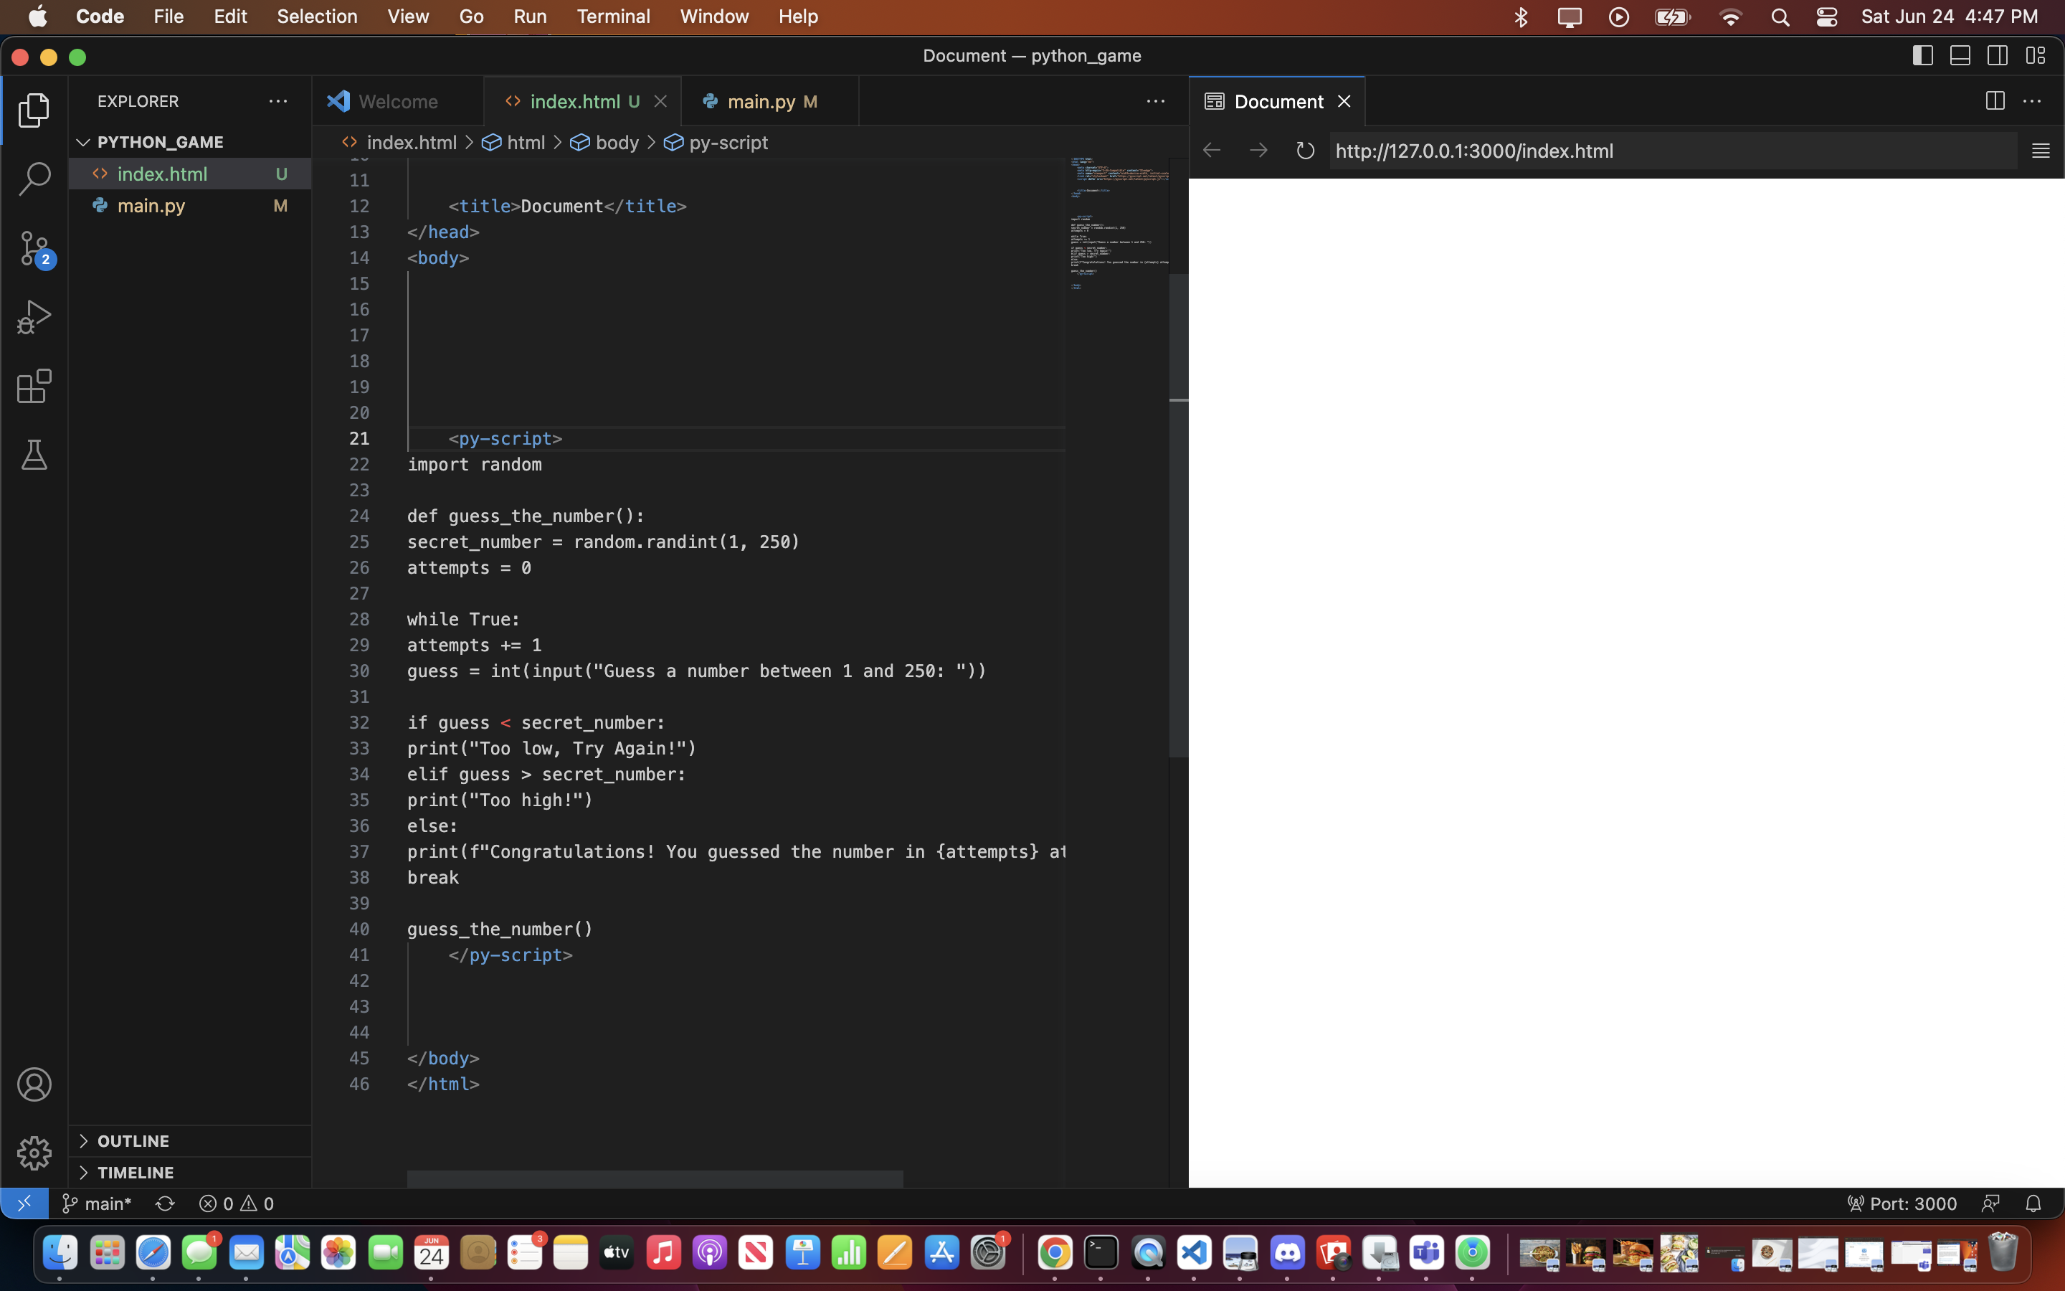Click Port: 3000 in status bar
Image resolution: width=2065 pixels, height=1291 pixels.
(x=1902, y=1203)
